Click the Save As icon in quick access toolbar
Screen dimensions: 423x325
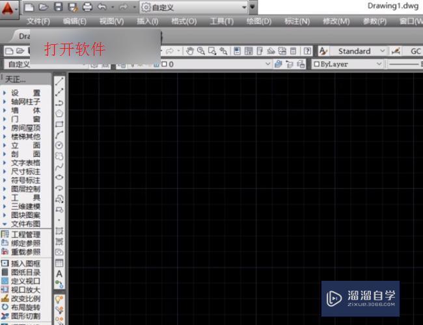point(73,7)
